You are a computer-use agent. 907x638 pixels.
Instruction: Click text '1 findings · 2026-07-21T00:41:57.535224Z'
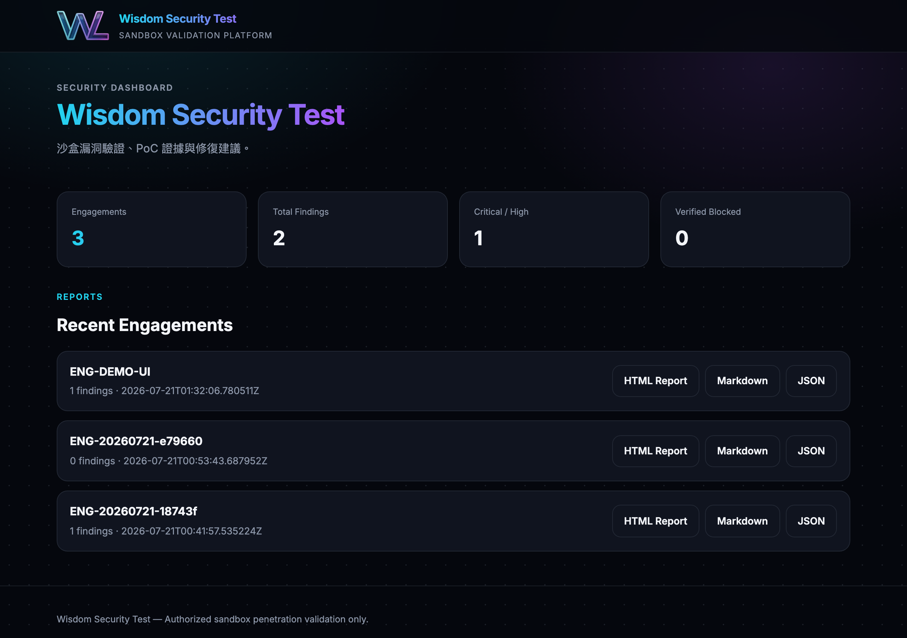click(x=166, y=531)
